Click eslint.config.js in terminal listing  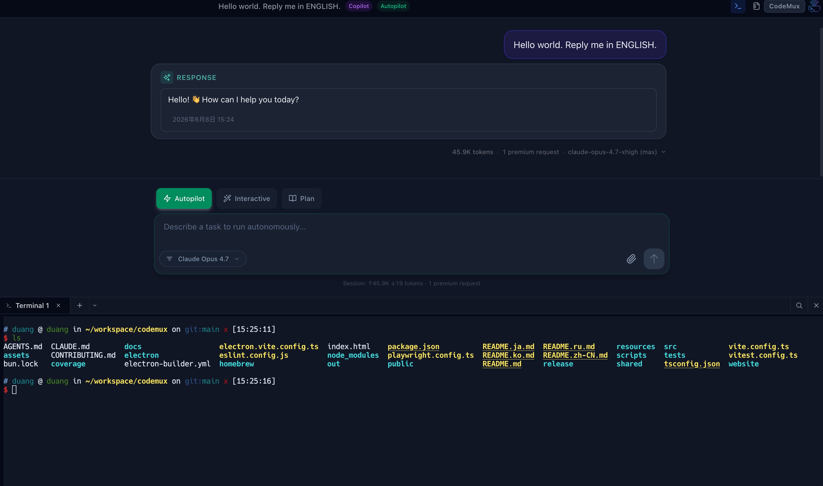[254, 355]
